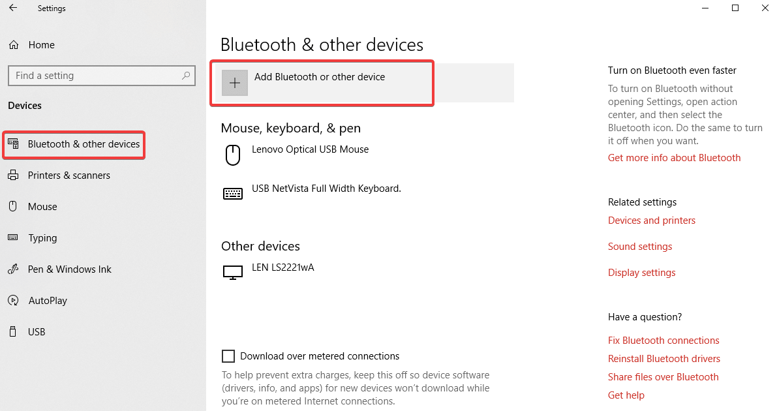Select the USB NetVista keyboard icon

click(233, 193)
